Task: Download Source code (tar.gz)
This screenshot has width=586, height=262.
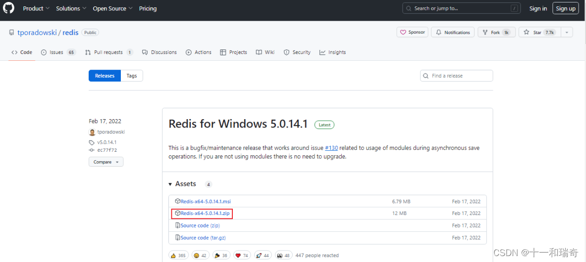Action: tap(203, 238)
